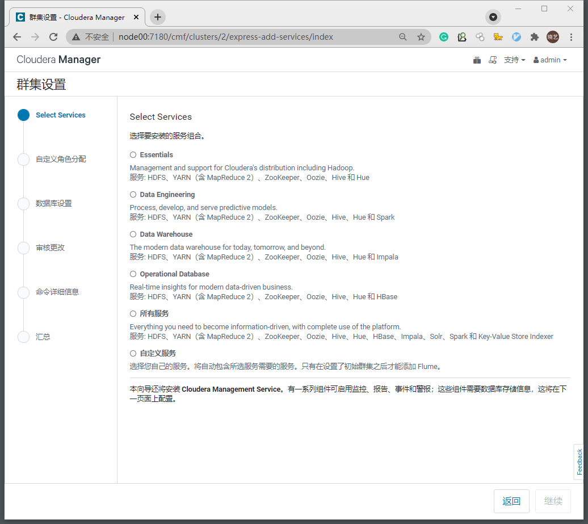Open the Extensions puzzle-piece menu
Screen dimensions: 588x524
(x=535, y=37)
